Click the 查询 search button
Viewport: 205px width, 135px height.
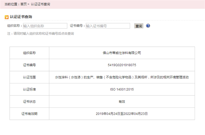pos(139,26)
